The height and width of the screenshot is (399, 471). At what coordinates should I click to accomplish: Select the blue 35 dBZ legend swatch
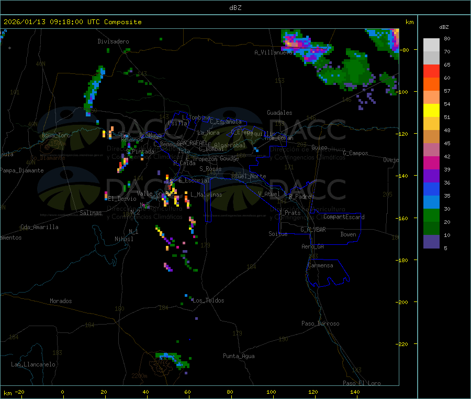pyautogui.click(x=431, y=189)
